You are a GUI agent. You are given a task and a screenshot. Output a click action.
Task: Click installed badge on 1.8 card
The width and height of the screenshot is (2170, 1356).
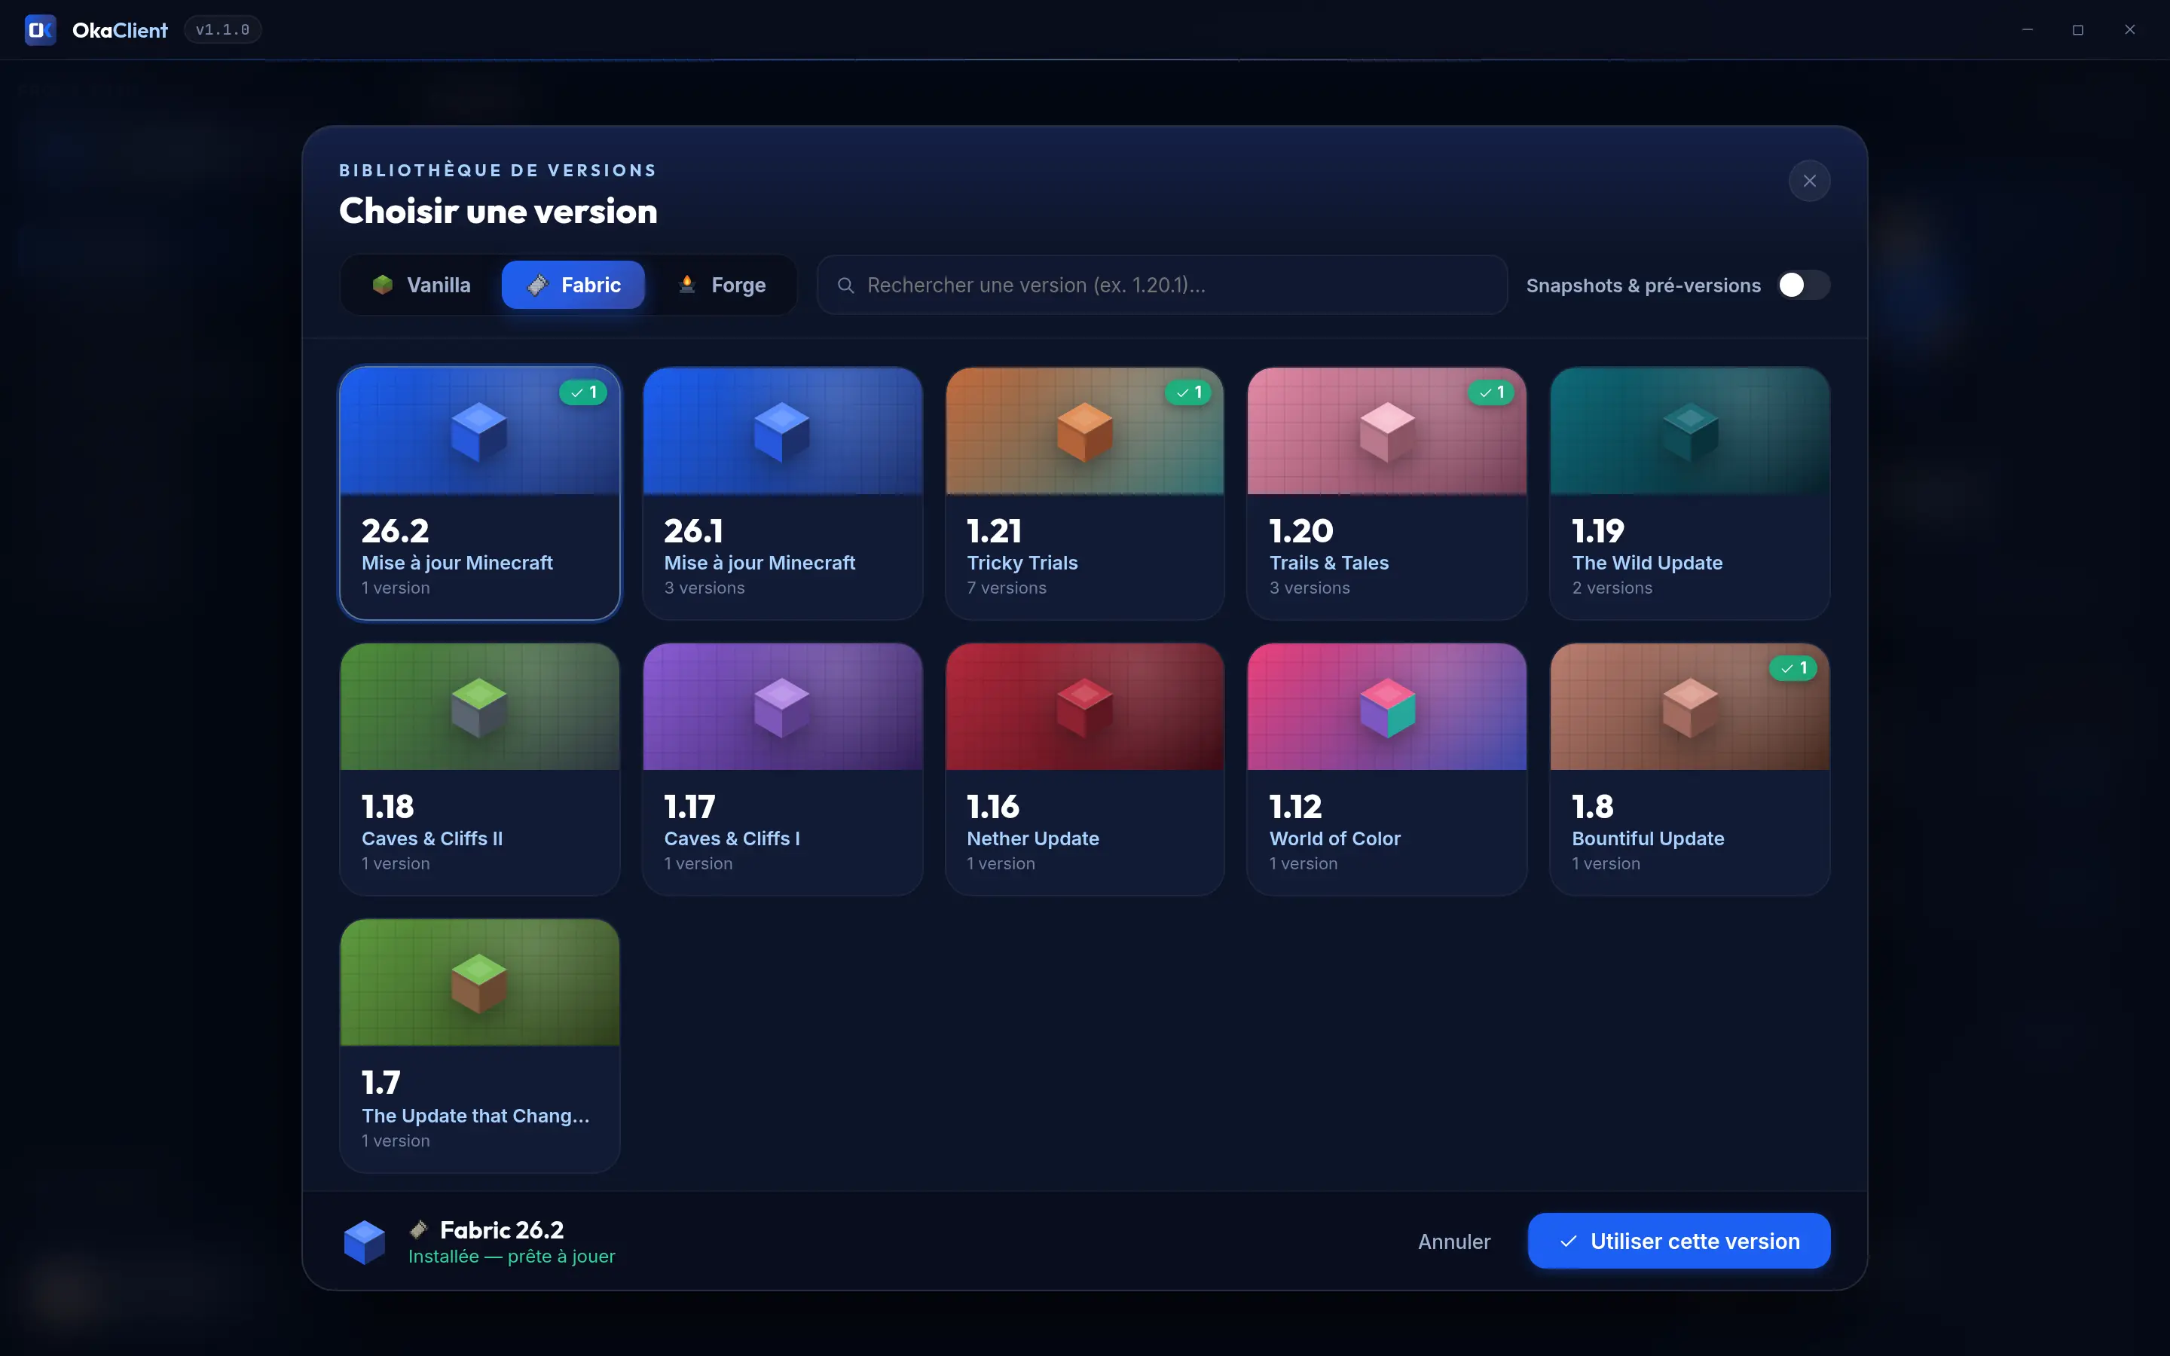[1793, 668]
